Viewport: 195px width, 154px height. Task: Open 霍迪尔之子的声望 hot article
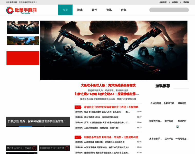(111, 107)
